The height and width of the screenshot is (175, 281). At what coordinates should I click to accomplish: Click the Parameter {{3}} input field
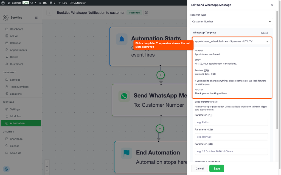point(231,151)
